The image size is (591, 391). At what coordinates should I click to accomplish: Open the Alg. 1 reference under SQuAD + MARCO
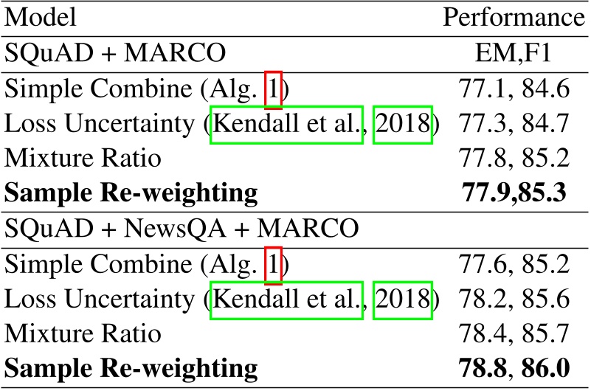point(273,90)
